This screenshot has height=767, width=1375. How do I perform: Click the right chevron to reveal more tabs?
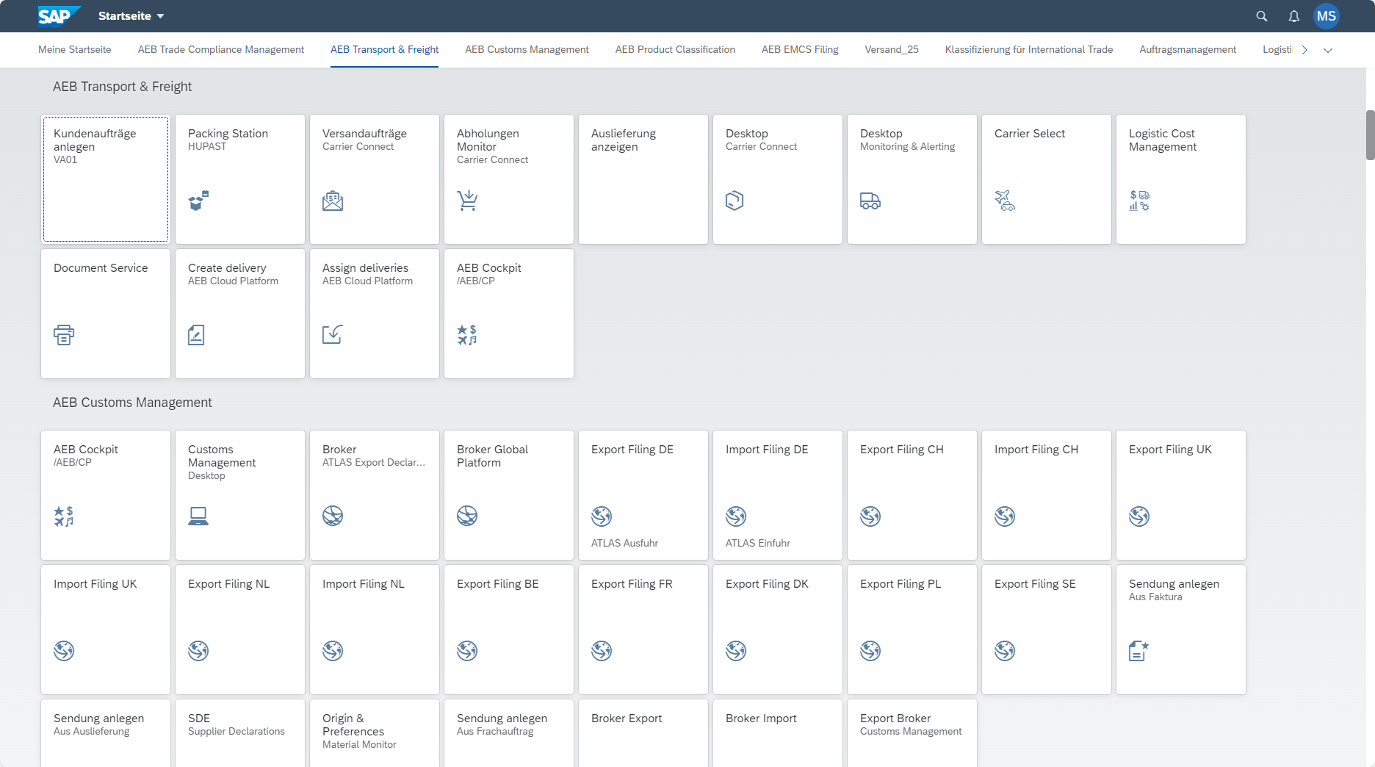(1304, 49)
